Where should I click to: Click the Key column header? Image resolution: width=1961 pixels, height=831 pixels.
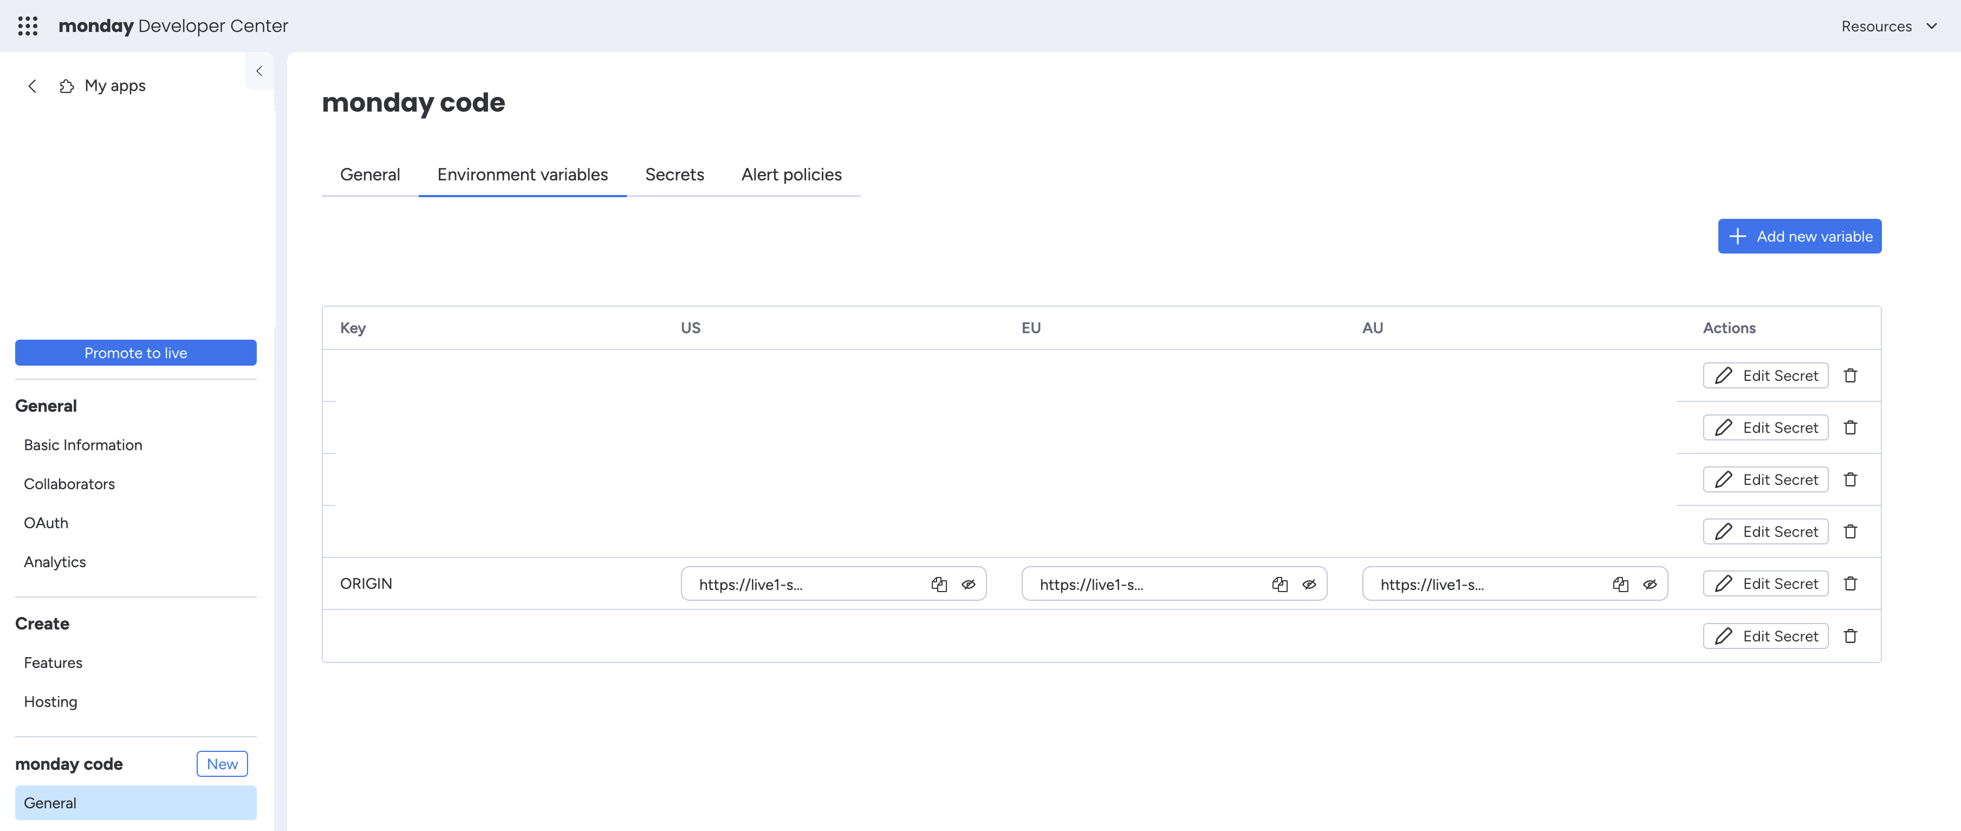(x=353, y=328)
